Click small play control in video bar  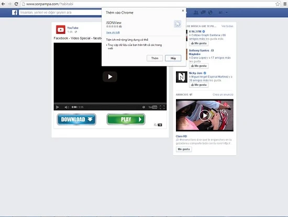tap(58, 107)
